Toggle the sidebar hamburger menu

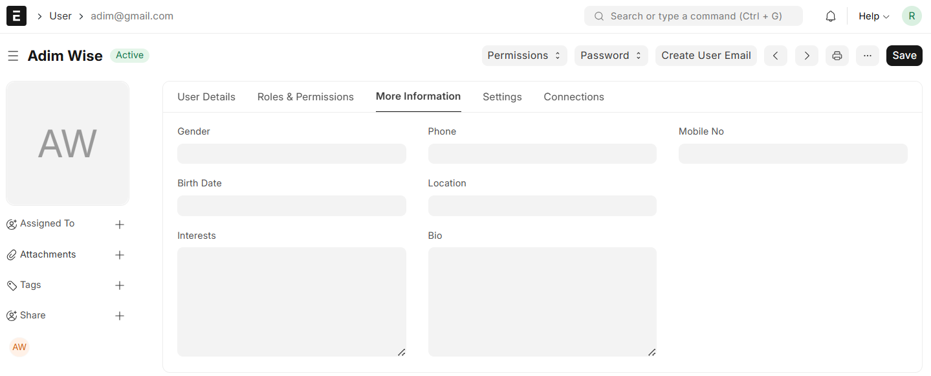pos(13,56)
